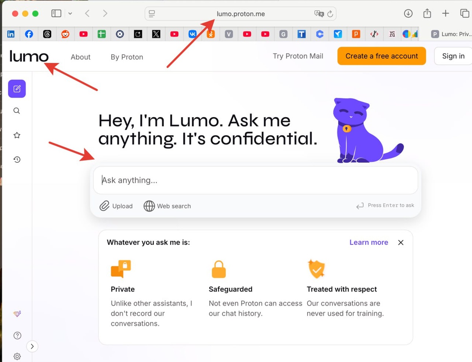Click the orange shield checkmark icon
Screen dimensions: 472x362
tap(317, 269)
